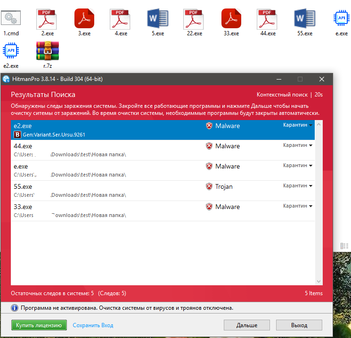Open the Карантин dropdown for 44.exe
The width and height of the screenshot is (351, 338).
coord(297,145)
